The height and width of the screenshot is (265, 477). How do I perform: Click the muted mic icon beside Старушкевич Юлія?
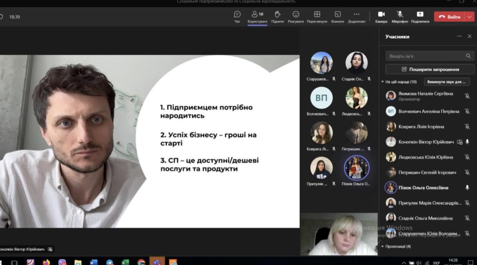tap(467, 234)
